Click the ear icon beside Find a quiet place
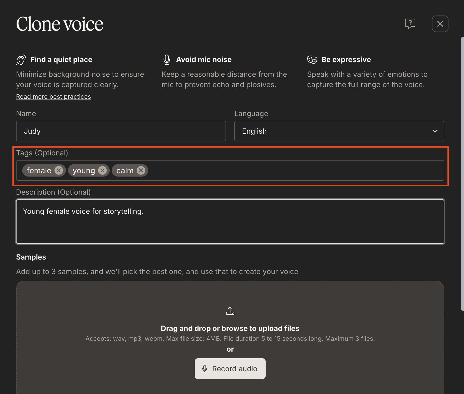Viewport: 464px width, 394px height. tap(21, 59)
